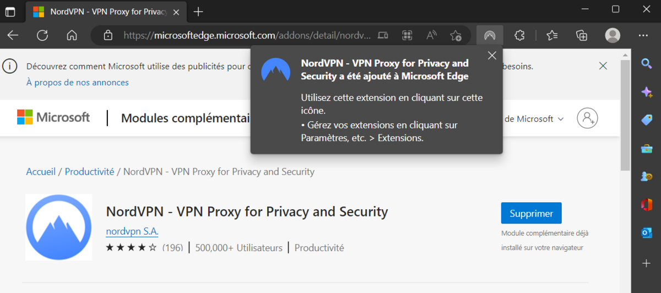Open the sidebar Games icon
Image resolution: width=661 pixels, height=293 pixels.
coord(647,176)
